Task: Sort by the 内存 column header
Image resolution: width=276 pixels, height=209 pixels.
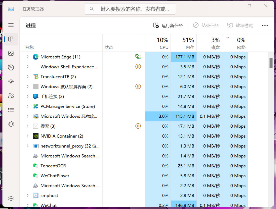Action: 183,43
